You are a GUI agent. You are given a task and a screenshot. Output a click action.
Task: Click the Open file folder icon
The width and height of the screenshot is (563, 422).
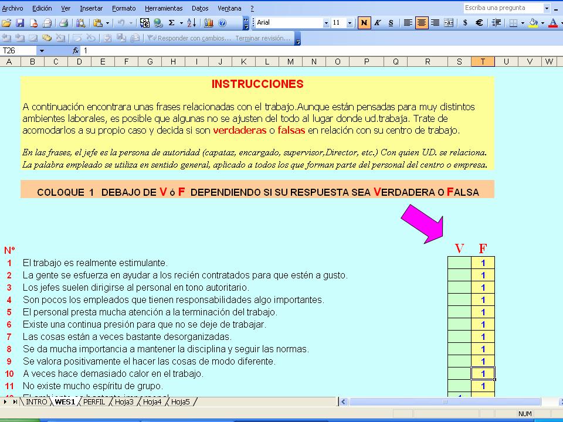[6, 23]
